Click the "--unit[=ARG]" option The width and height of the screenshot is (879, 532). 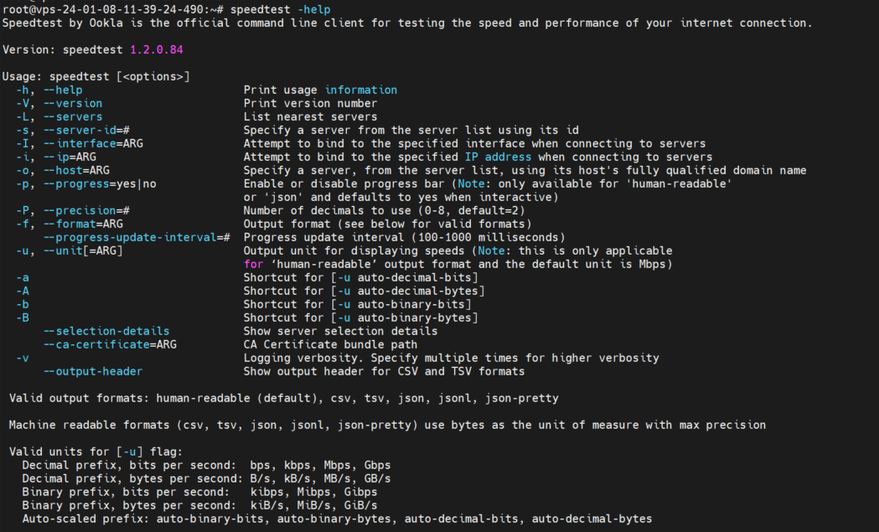click(x=83, y=251)
